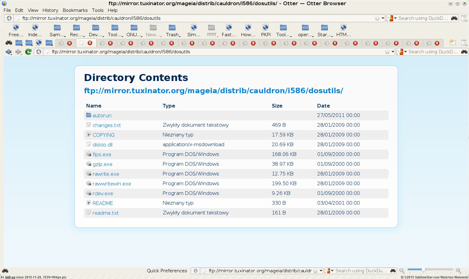
Task: Expand the oper... bookmark folder
Action: [305, 31]
